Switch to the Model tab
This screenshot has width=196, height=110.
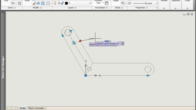point(22,108)
